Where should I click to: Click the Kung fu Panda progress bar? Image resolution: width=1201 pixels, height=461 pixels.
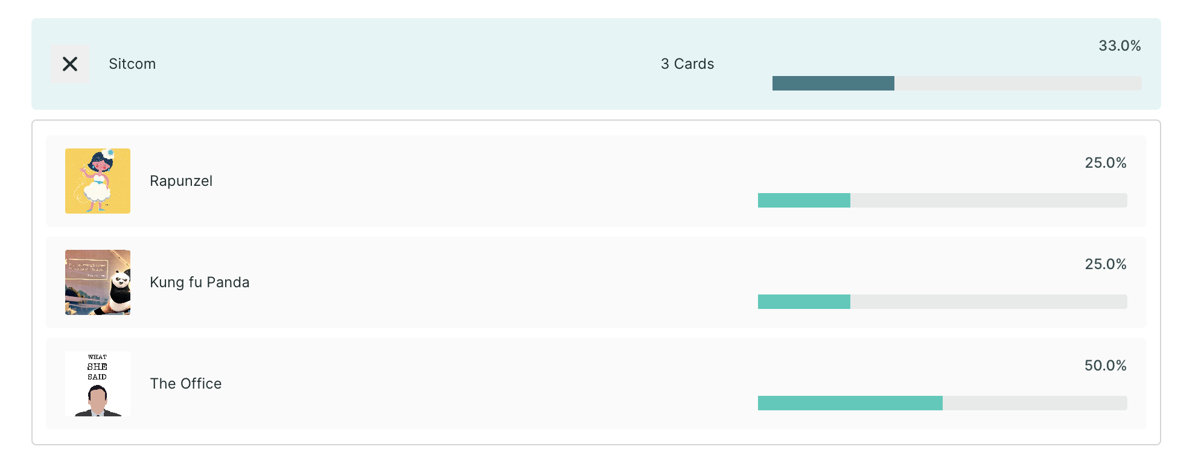[x=943, y=302]
